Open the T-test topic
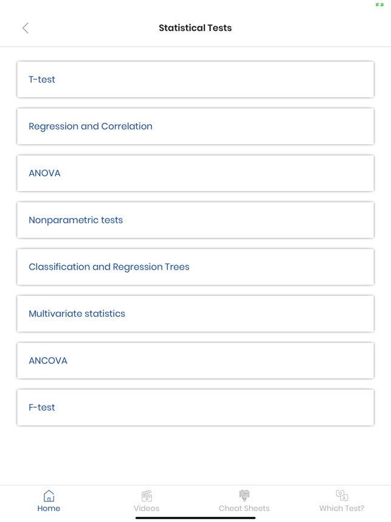The image size is (391, 522). click(195, 80)
